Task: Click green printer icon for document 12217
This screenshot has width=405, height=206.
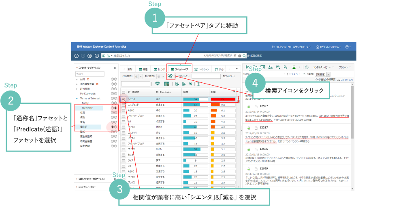Action: pyautogui.click(x=249, y=128)
